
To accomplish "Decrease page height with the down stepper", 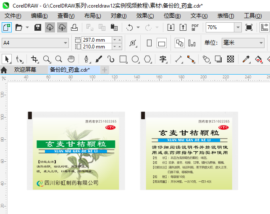I will coord(115,47).
